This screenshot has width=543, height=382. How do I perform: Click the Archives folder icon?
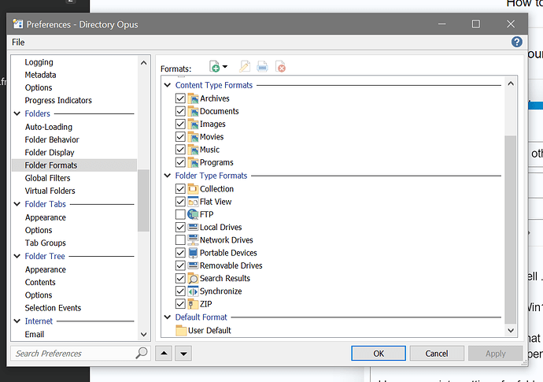point(193,98)
